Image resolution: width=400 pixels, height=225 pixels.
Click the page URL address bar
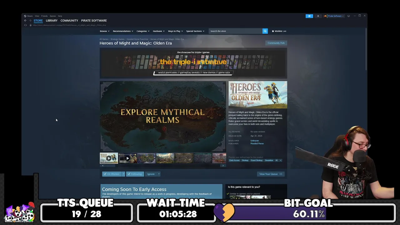tap(69, 25)
